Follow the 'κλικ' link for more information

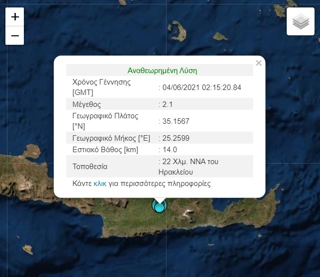100,184
